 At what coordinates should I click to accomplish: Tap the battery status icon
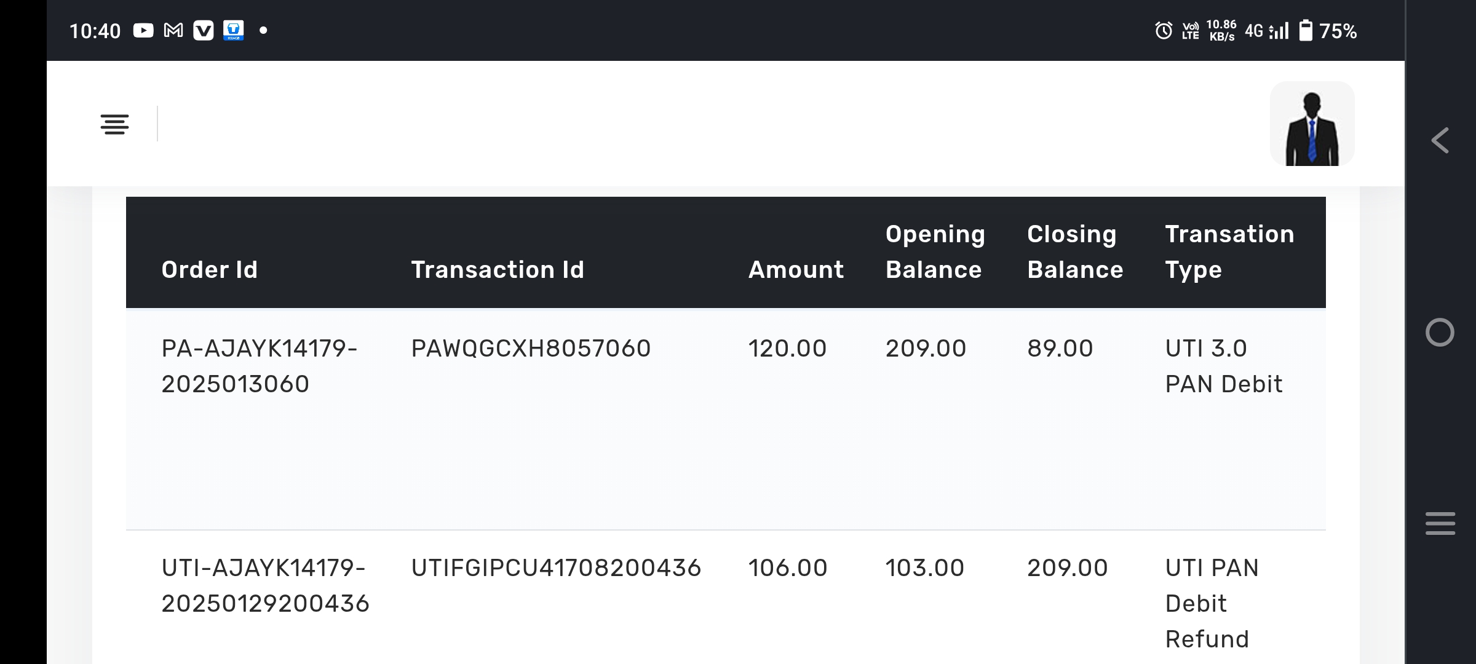1305,31
